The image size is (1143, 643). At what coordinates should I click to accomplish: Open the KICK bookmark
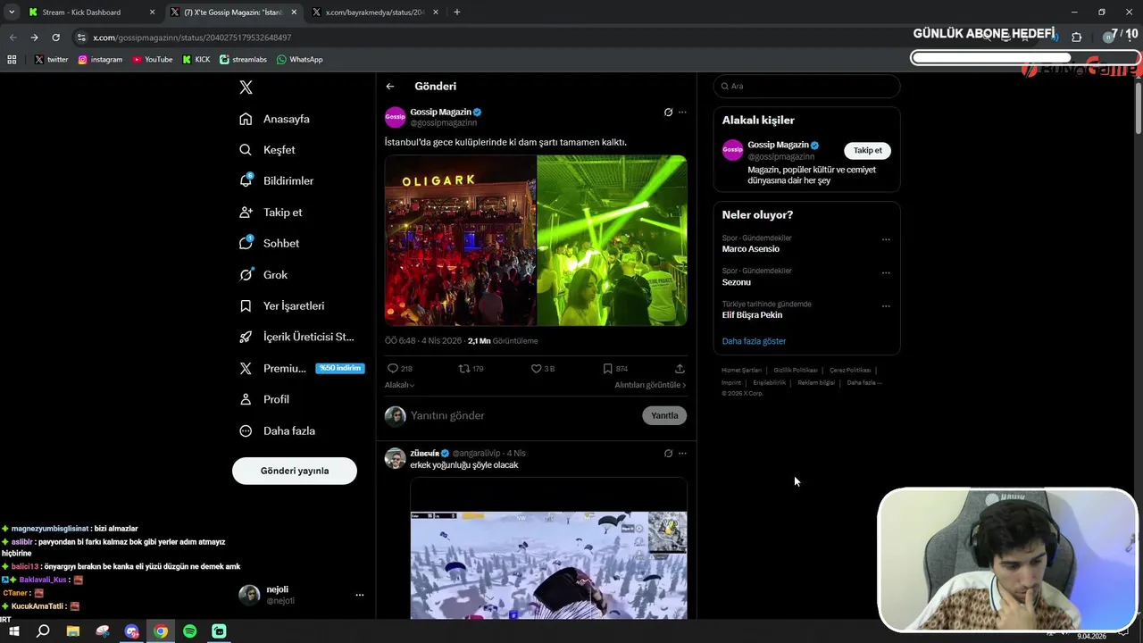click(x=196, y=60)
